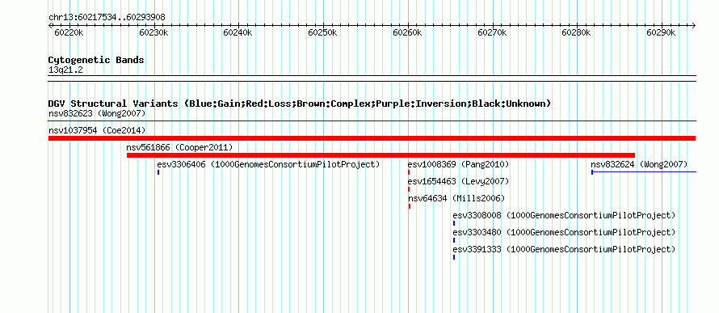This screenshot has height=313, width=719.
Task: Open esv1008369 (Pang2010) variant label
Action: click(x=458, y=164)
